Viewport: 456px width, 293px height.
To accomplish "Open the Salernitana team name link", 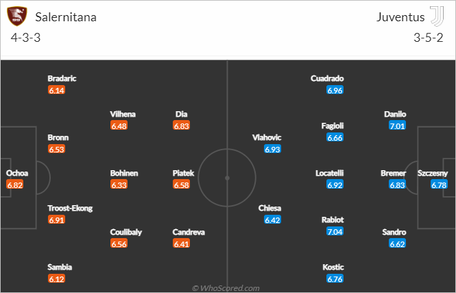I will [66, 17].
